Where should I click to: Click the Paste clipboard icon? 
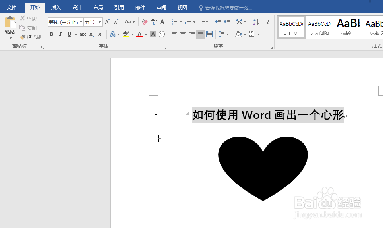click(10, 23)
